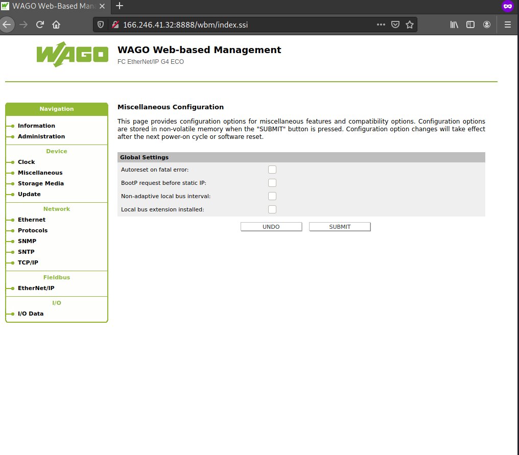Click the WAGO logo
This screenshot has height=455, width=519.
[x=73, y=54]
